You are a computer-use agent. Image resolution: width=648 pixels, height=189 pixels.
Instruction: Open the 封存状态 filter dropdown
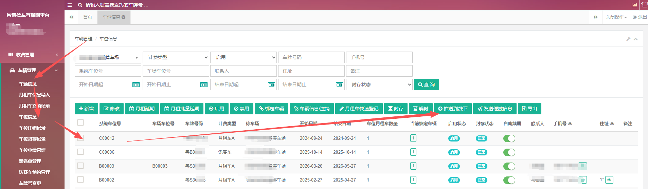click(379, 84)
